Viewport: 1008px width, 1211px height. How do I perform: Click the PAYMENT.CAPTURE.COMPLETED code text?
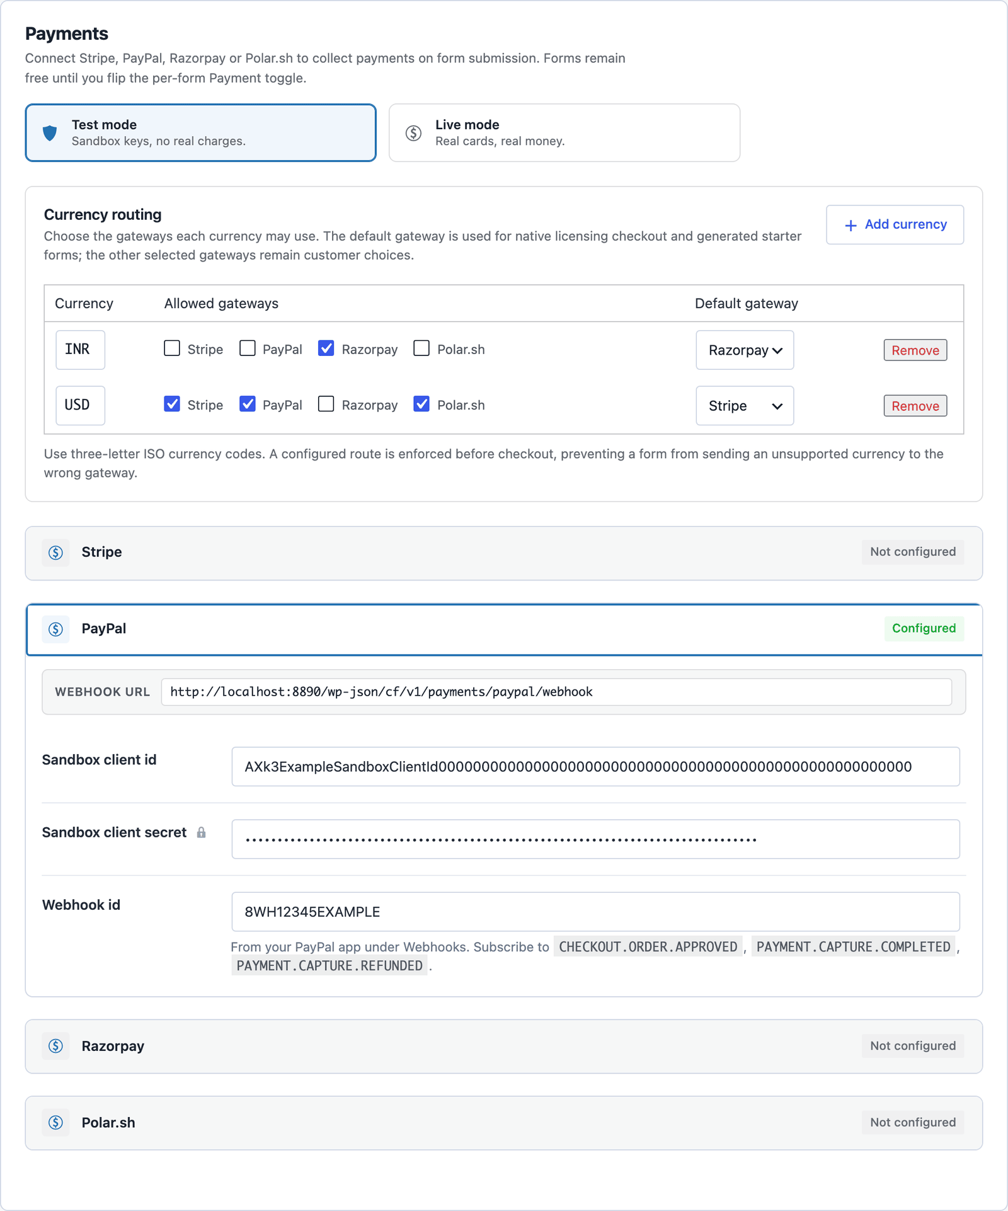point(854,947)
